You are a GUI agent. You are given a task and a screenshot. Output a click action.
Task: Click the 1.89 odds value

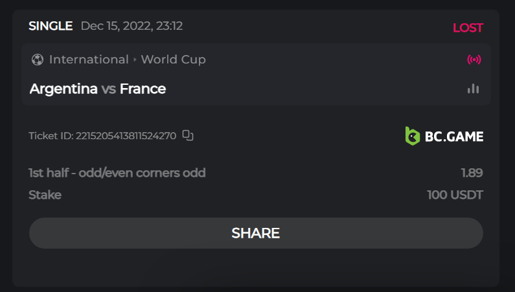coord(472,173)
